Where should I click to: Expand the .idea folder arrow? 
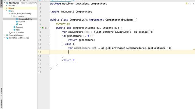click(x=7, y=5)
